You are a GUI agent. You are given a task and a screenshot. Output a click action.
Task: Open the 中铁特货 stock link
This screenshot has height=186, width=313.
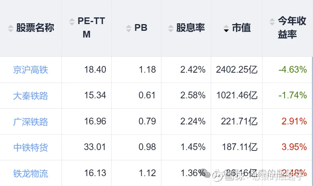coord(30,147)
